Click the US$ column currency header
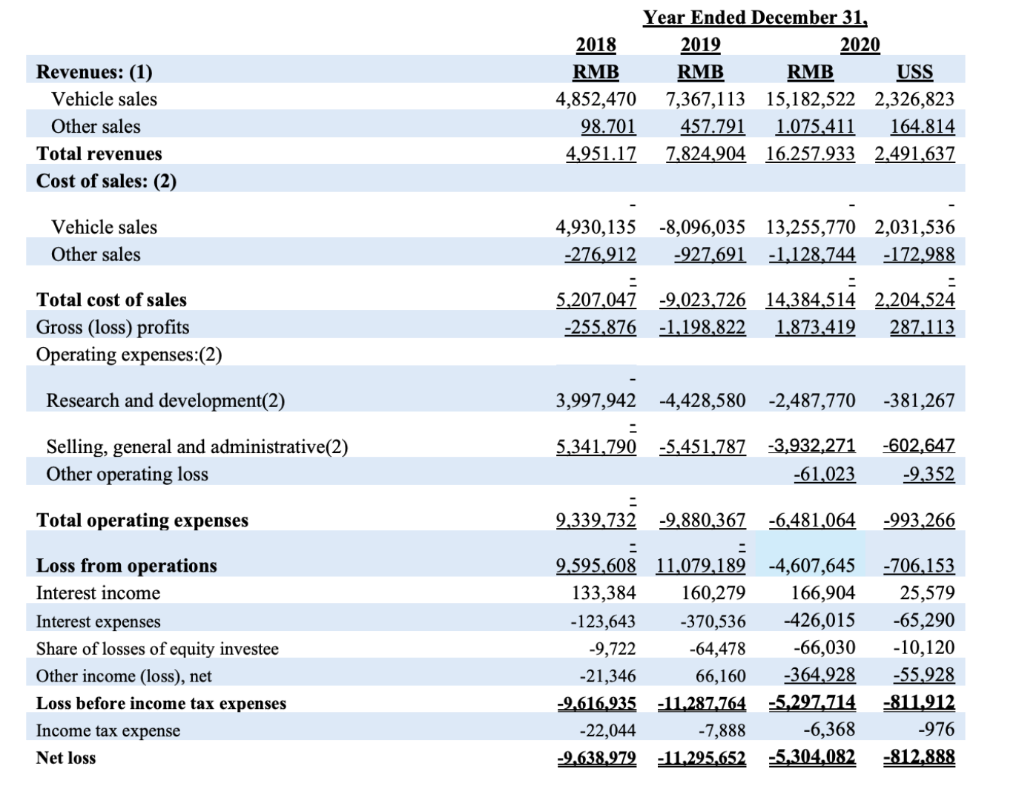 [x=914, y=72]
